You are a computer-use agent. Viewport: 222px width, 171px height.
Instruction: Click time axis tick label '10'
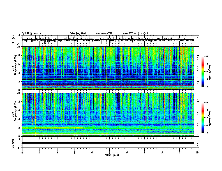coord(197,153)
